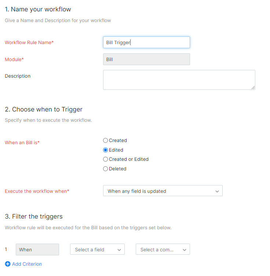270x276 pixels.
Task: Select the Edited radio button
Action: point(106,150)
